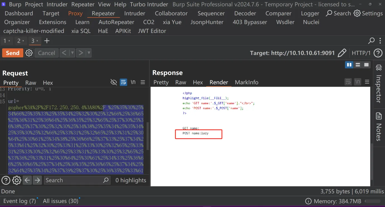Open the JWT Editor tab

click(152, 31)
